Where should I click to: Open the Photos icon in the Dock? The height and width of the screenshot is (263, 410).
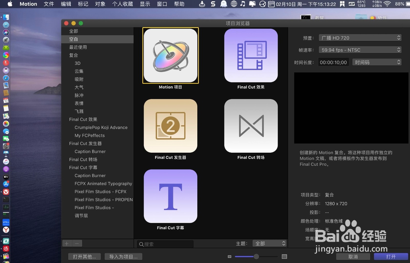click(6, 123)
